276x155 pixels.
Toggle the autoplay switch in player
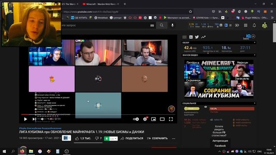(x=136, y=119)
